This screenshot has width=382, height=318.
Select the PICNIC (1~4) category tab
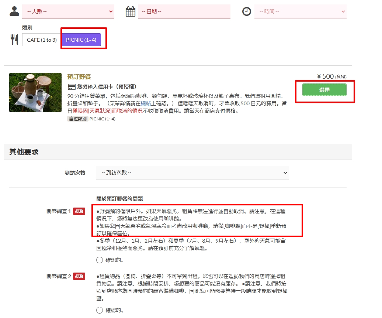(x=81, y=40)
